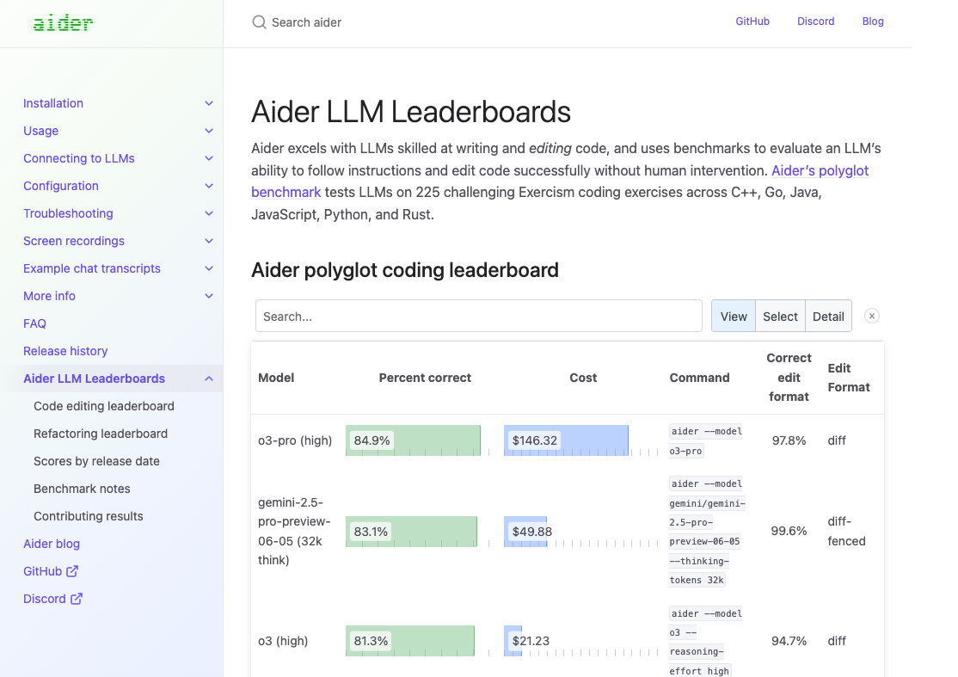The height and width of the screenshot is (677, 958).
Task: Switch to View mode
Action: pyautogui.click(x=734, y=316)
